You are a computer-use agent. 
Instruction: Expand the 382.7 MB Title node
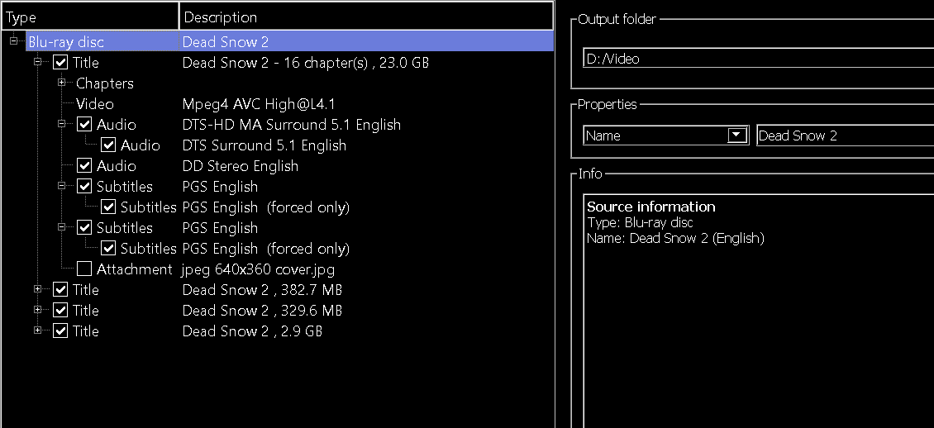click(x=37, y=288)
